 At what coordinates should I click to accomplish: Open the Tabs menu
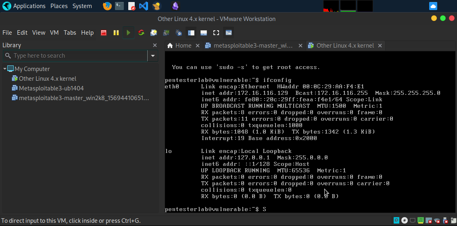(x=70, y=33)
